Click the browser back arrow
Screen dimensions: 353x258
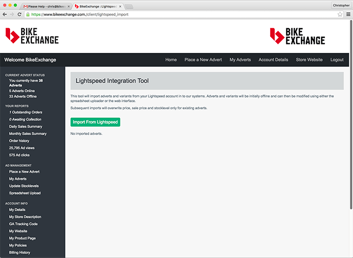coord(5,15)
